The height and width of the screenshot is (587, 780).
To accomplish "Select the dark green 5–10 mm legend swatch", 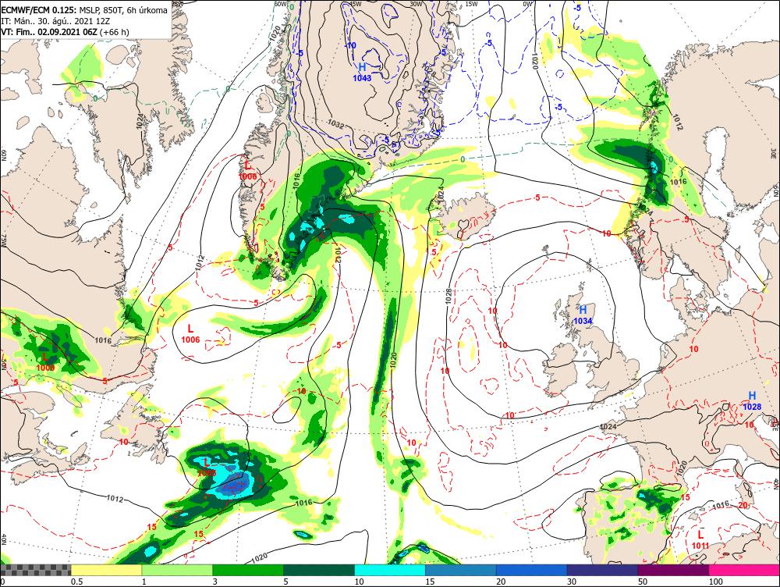I will [319, 570].
